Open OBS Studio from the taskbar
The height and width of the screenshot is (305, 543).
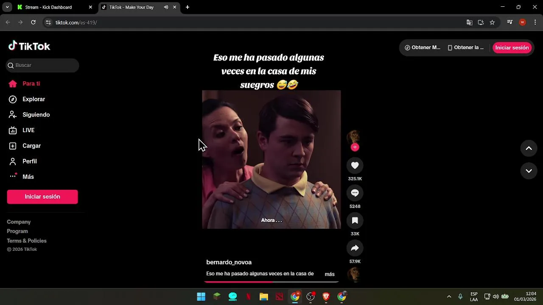(x=311, y=297)
